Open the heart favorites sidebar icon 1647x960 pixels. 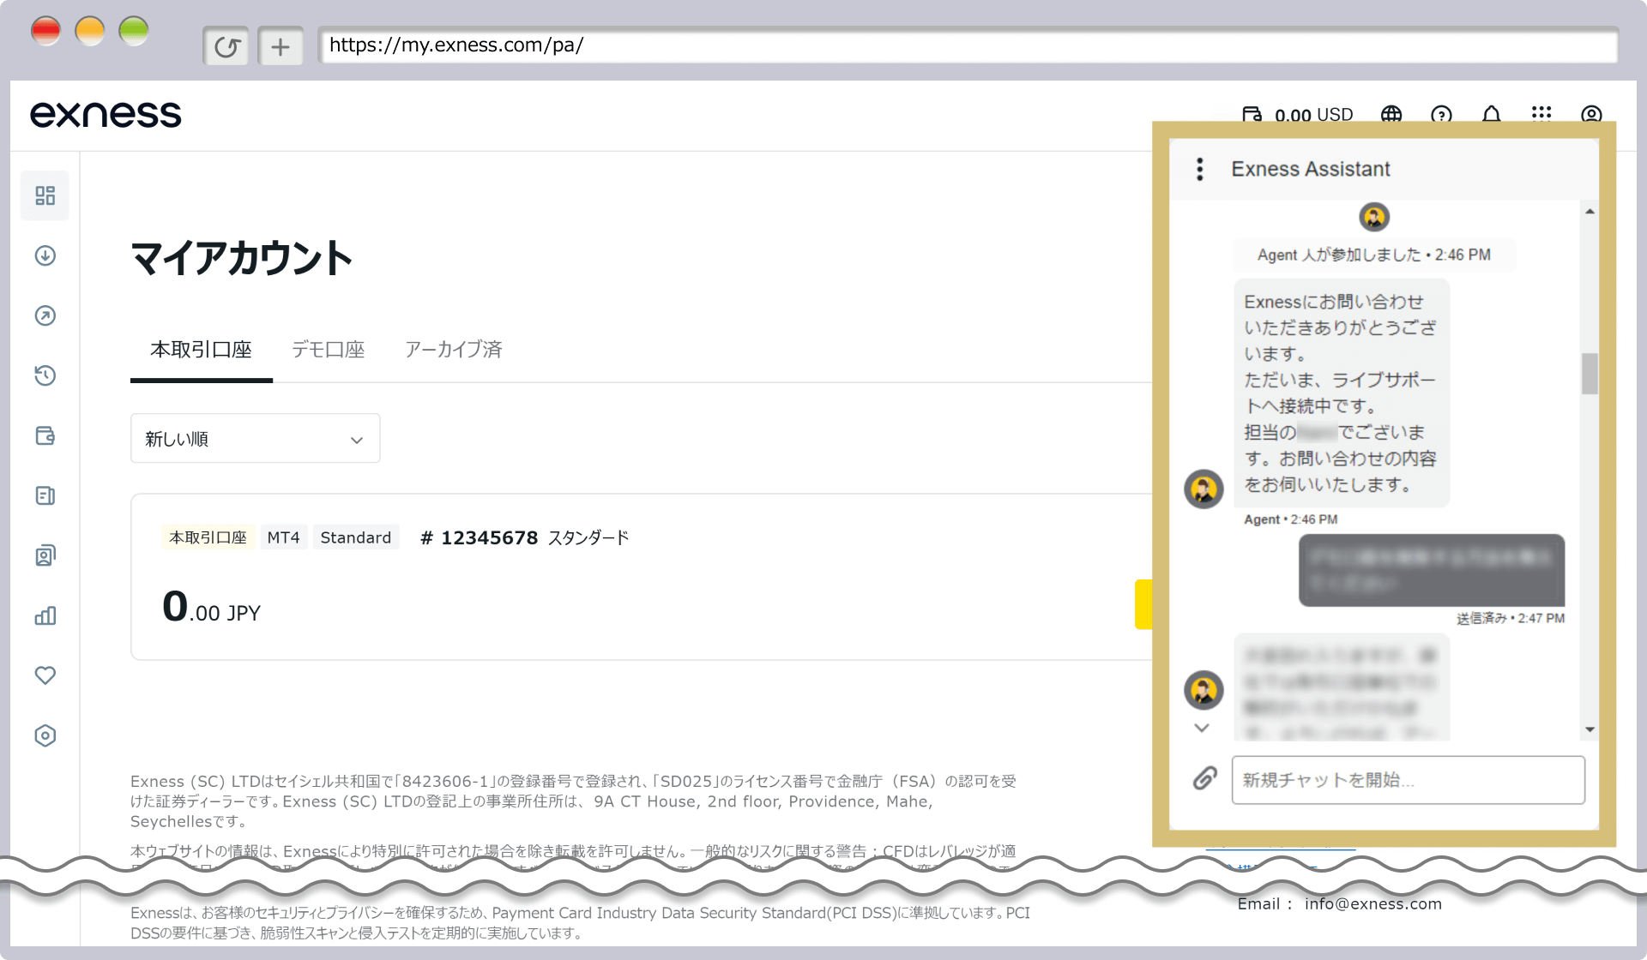coord(45,675)
